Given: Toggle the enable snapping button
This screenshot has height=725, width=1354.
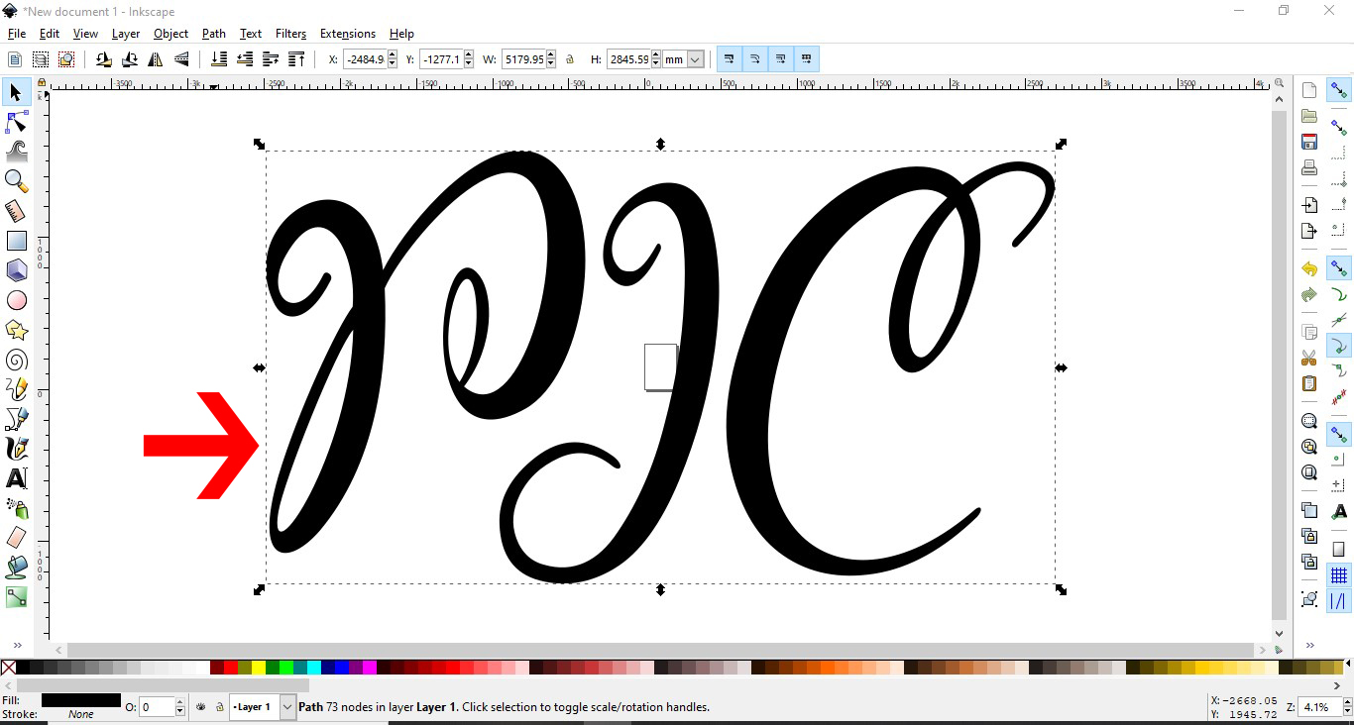Looking at the screenshot, I should pyautogui.click(x=1339, y=91).
